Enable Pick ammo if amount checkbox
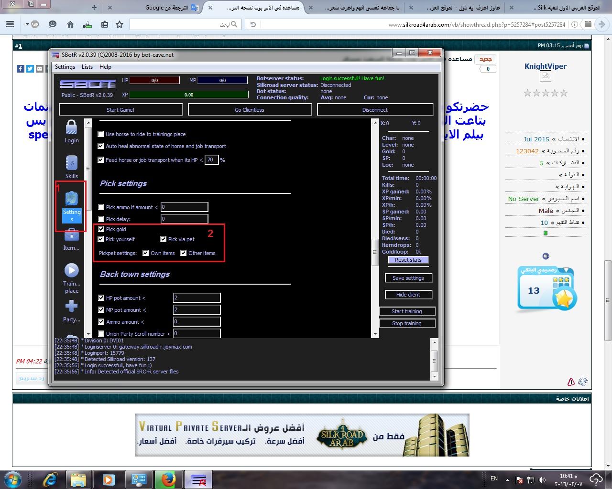This screenshot has height=489, width=612. (x=101, y=207)
